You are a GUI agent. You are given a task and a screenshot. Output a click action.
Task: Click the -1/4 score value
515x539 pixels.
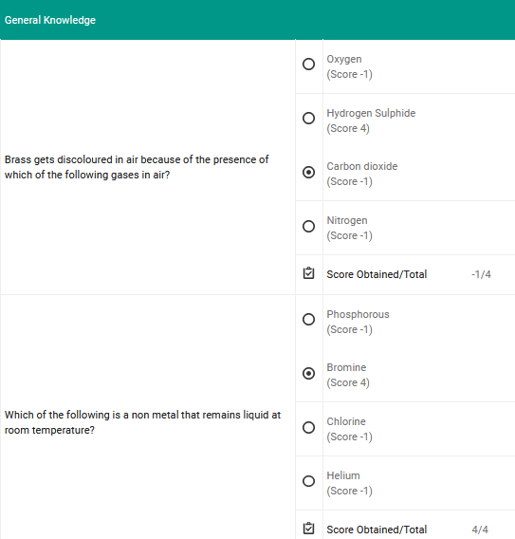pos(481,274)
